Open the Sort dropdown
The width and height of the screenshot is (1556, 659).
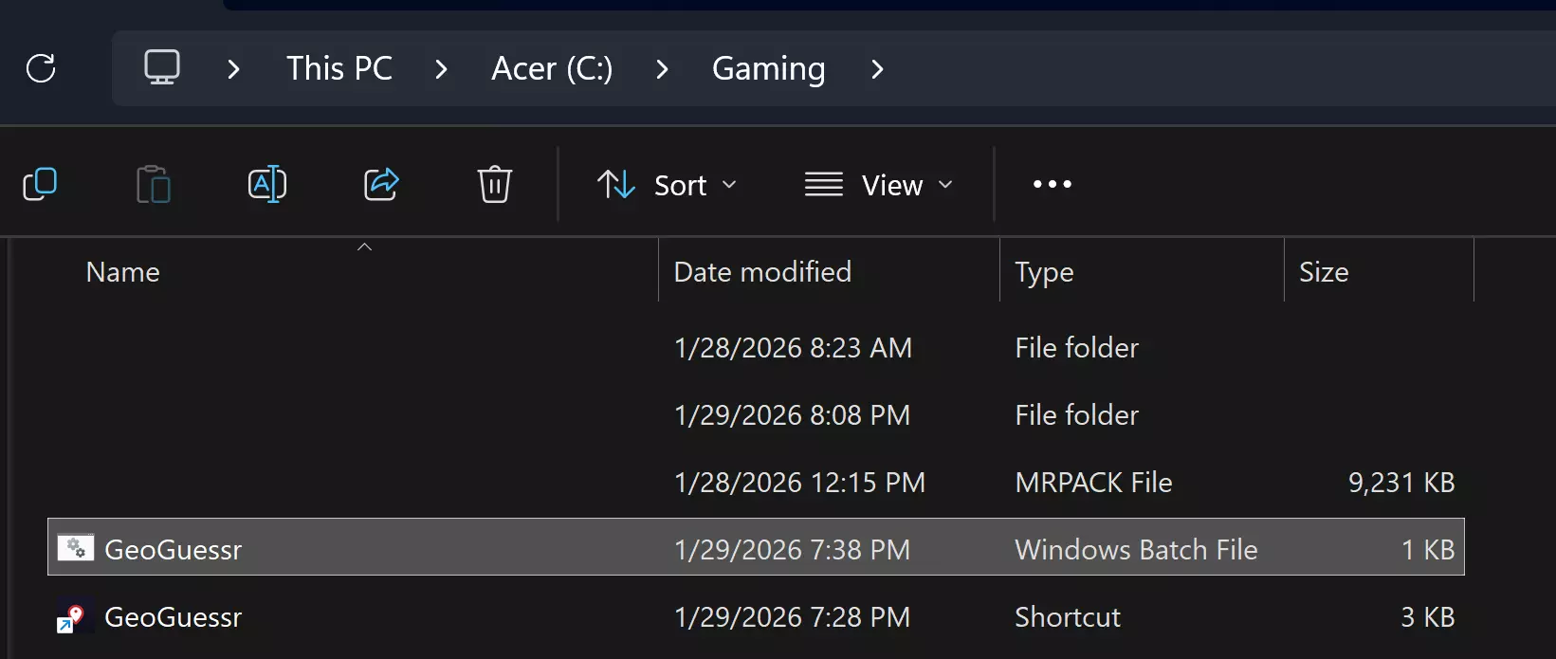coord(667,184)
